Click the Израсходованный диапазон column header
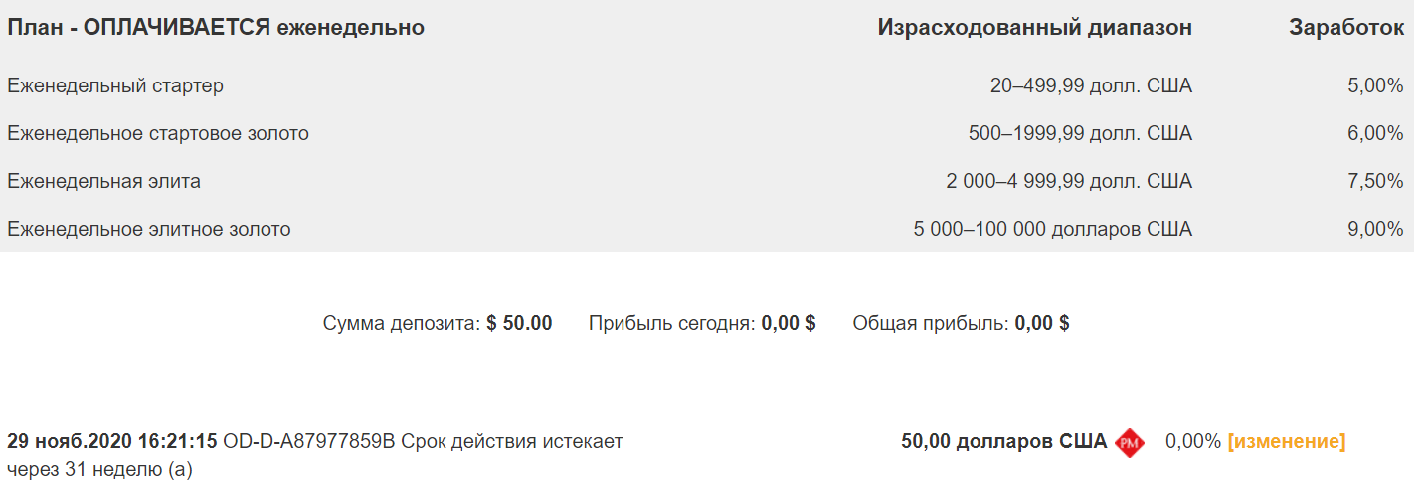 pyautogui.click(x=1034, y=28)
